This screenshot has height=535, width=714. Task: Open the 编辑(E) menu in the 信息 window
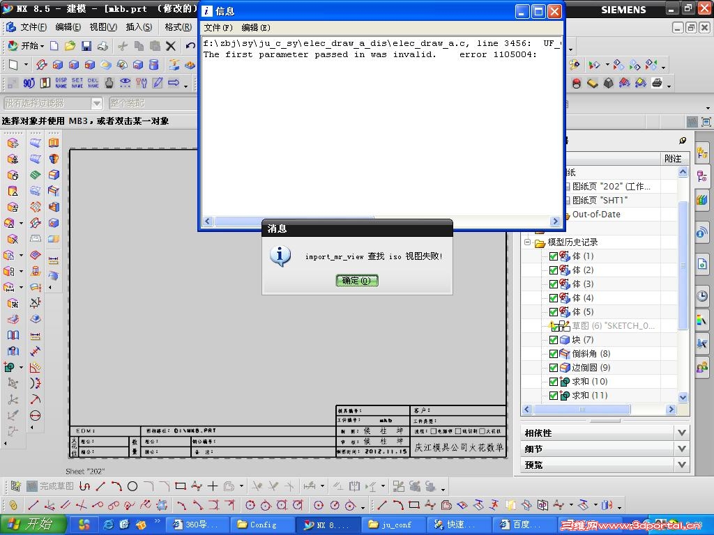pyautogui.click(x=256, y=28)
